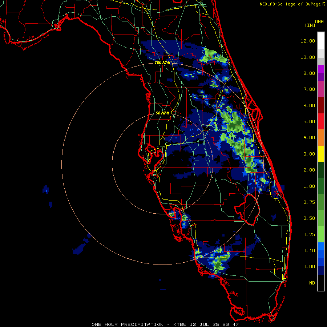Image resolution: width=327 pixels, height=327 pixels.
Task: Click the 1.00 legend value
Action: click(x=309, y=186)
